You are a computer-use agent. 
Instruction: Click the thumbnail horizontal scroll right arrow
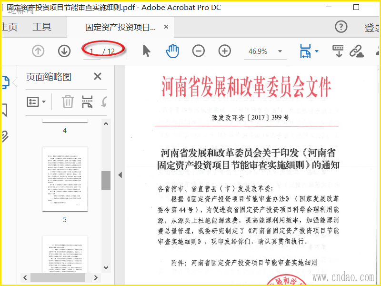96,277
